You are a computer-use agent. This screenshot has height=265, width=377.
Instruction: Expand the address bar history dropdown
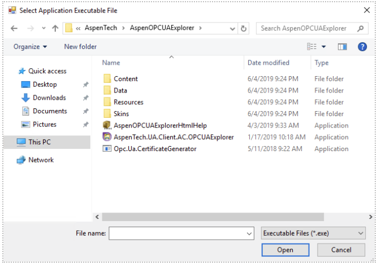coord(232,29)
